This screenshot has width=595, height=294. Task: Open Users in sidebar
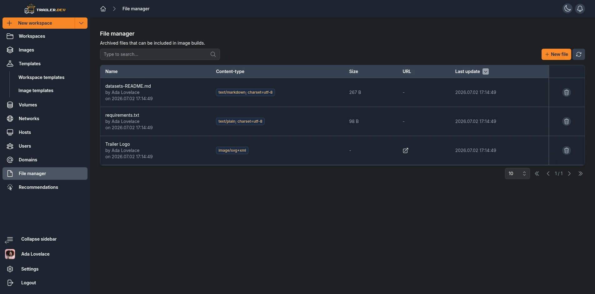click(45, 146)
